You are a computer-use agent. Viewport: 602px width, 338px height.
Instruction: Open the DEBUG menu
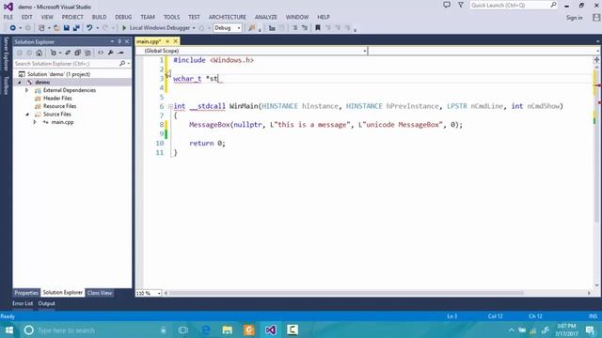coord(123,17)
